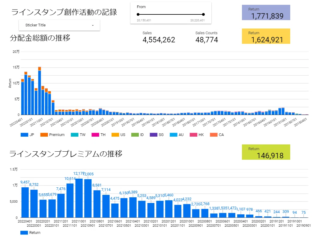322x236 pixels.
Task: Click the right handle of the From date slider
Action: 203,14
